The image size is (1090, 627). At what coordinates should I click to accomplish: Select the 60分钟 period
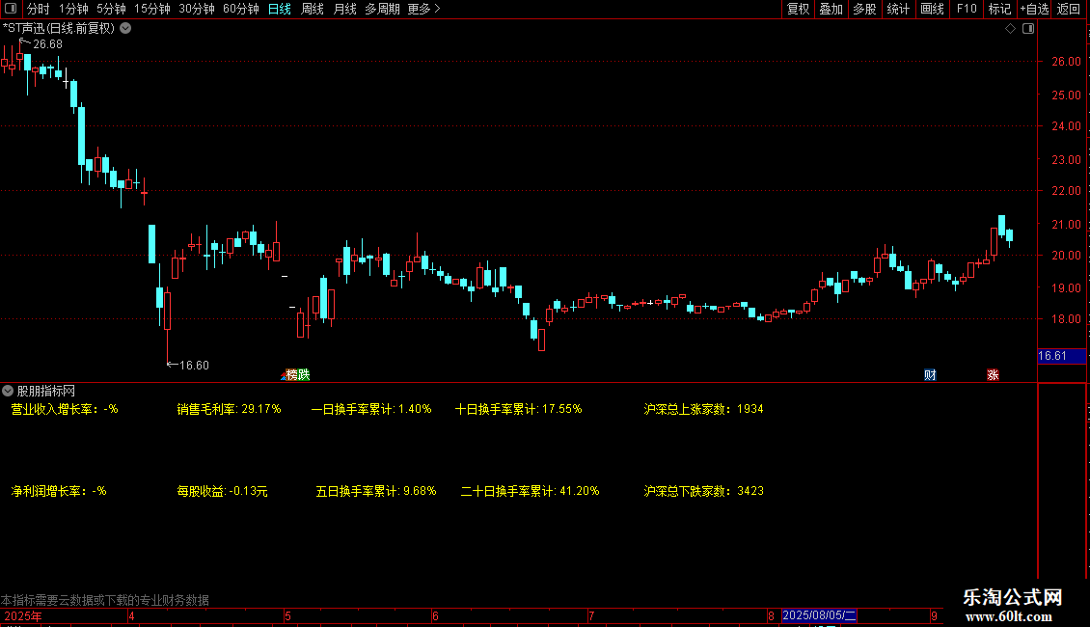[240, 9]
